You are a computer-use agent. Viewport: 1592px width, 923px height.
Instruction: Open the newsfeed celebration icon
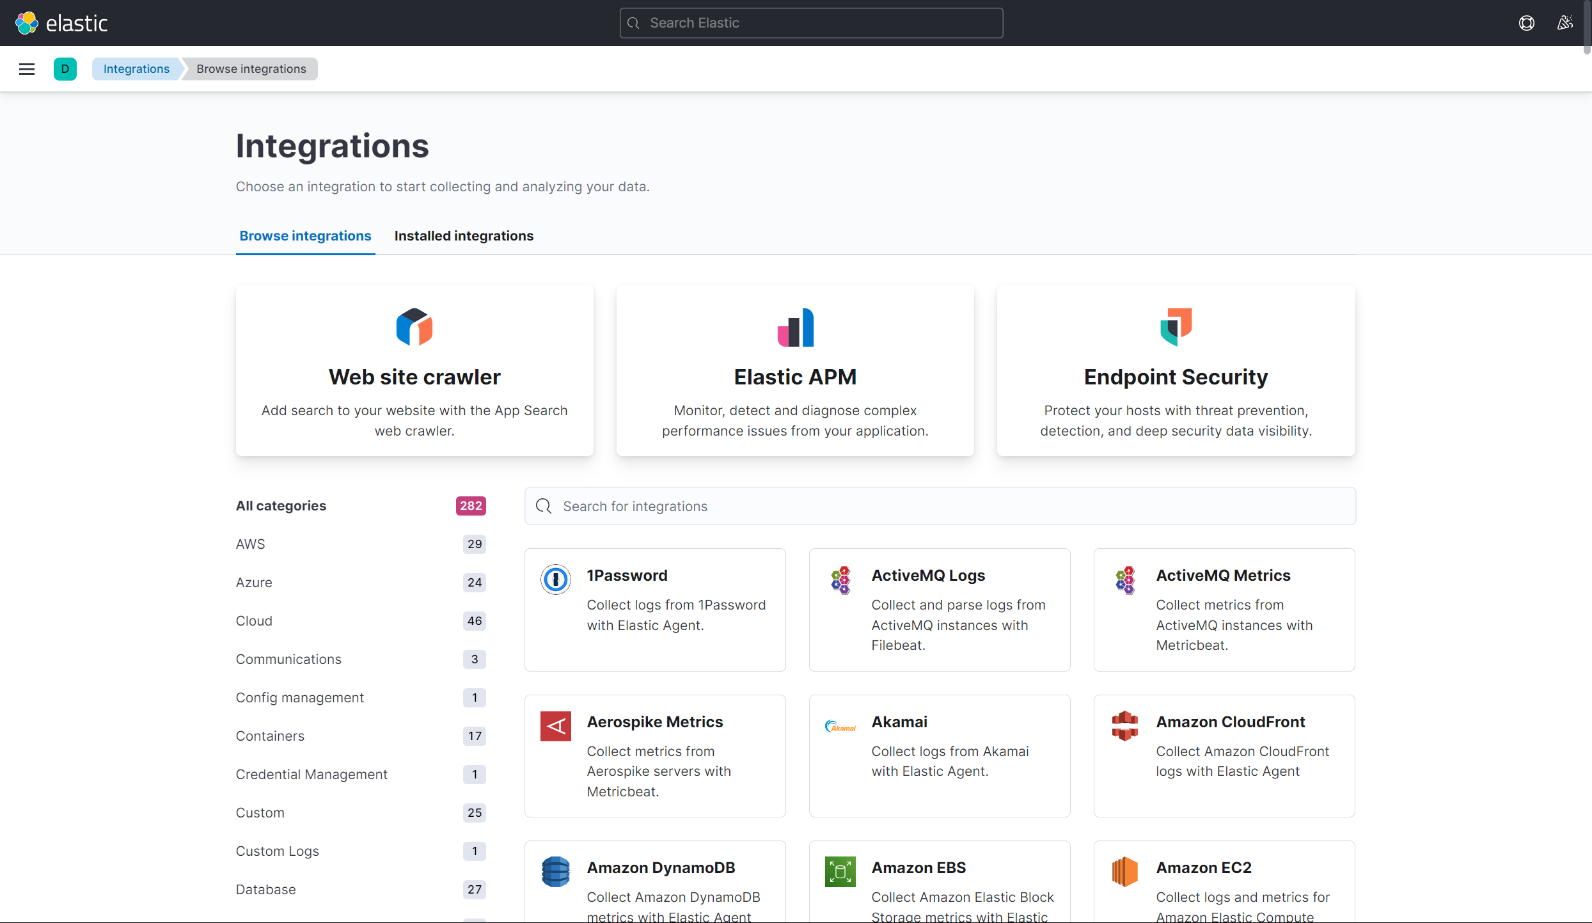pos(1565,23)
